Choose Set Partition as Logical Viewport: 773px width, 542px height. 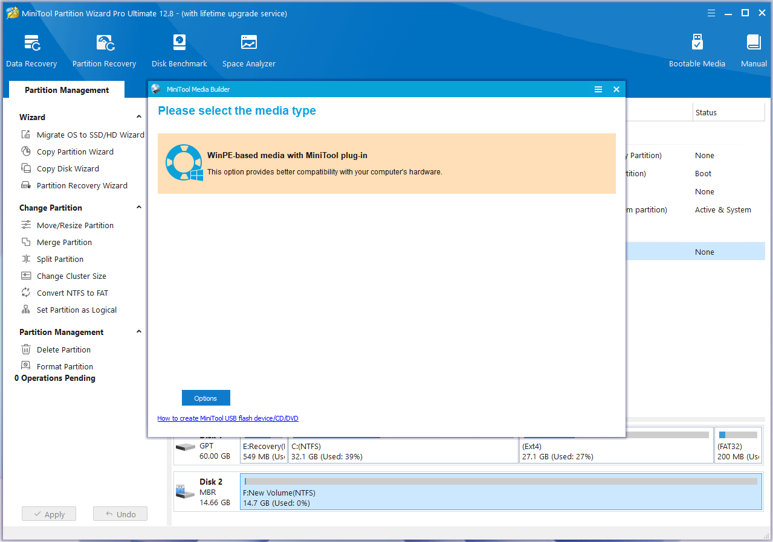(69, 310)
